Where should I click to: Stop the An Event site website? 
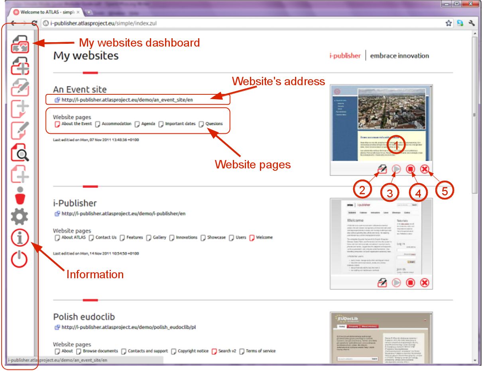[x=411, y=170]
